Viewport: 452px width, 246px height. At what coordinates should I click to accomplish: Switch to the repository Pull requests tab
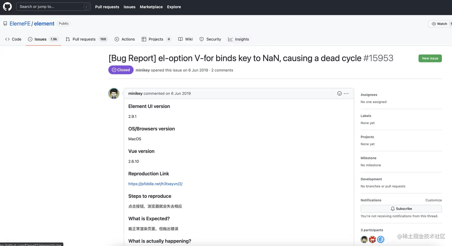click(86, 39)
